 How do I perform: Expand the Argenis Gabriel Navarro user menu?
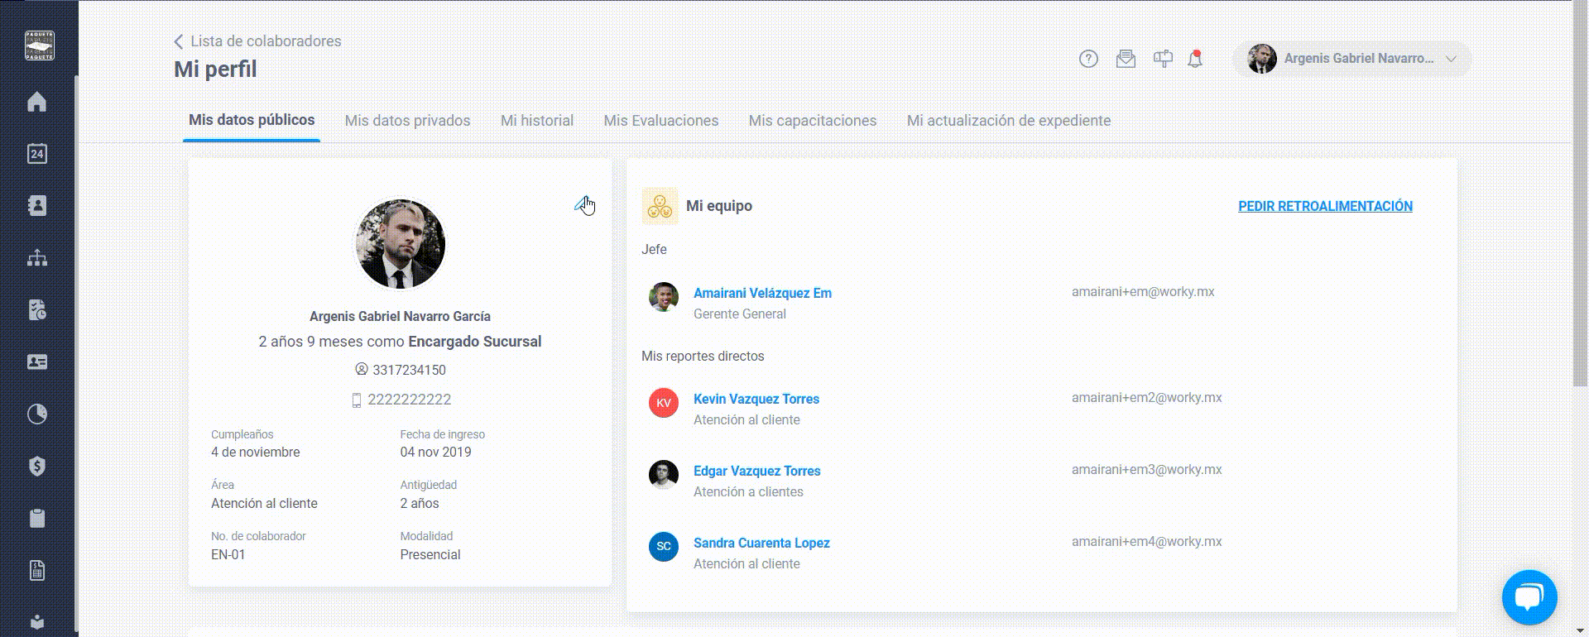pyautogui.click(x=1352, y=59)
